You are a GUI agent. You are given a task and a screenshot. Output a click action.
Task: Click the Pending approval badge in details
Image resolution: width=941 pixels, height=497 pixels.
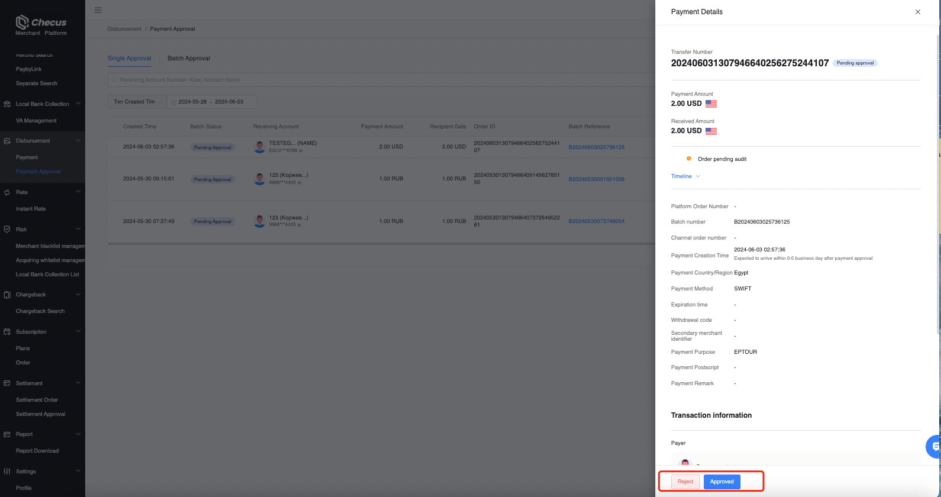click(x=855, y=63)
